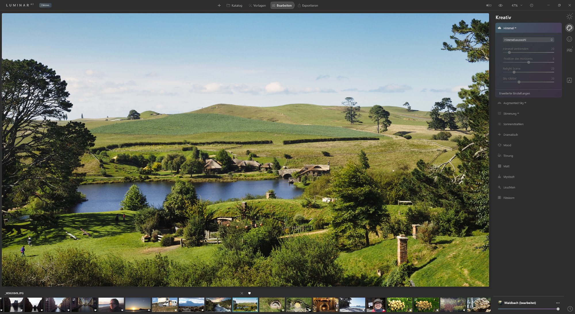This screenshot has height=314, width=575.
Task: Toggle the eye preview of original
Action: 501,5
